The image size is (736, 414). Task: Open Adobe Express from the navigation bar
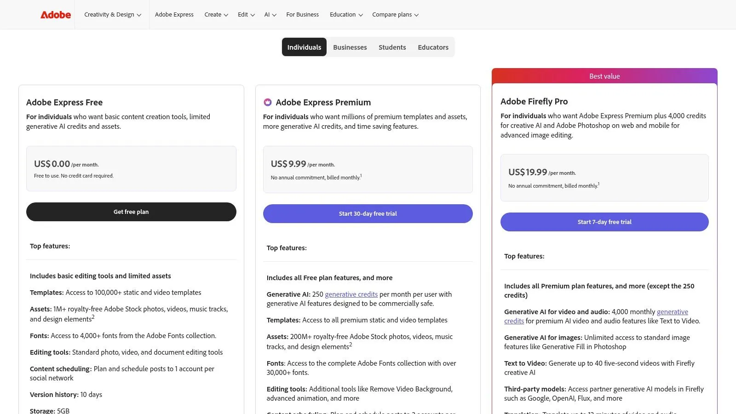tap(174, 14)
